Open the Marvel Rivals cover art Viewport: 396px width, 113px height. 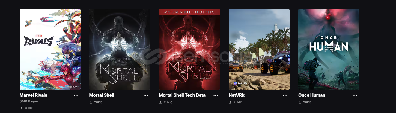pos(50,49)
